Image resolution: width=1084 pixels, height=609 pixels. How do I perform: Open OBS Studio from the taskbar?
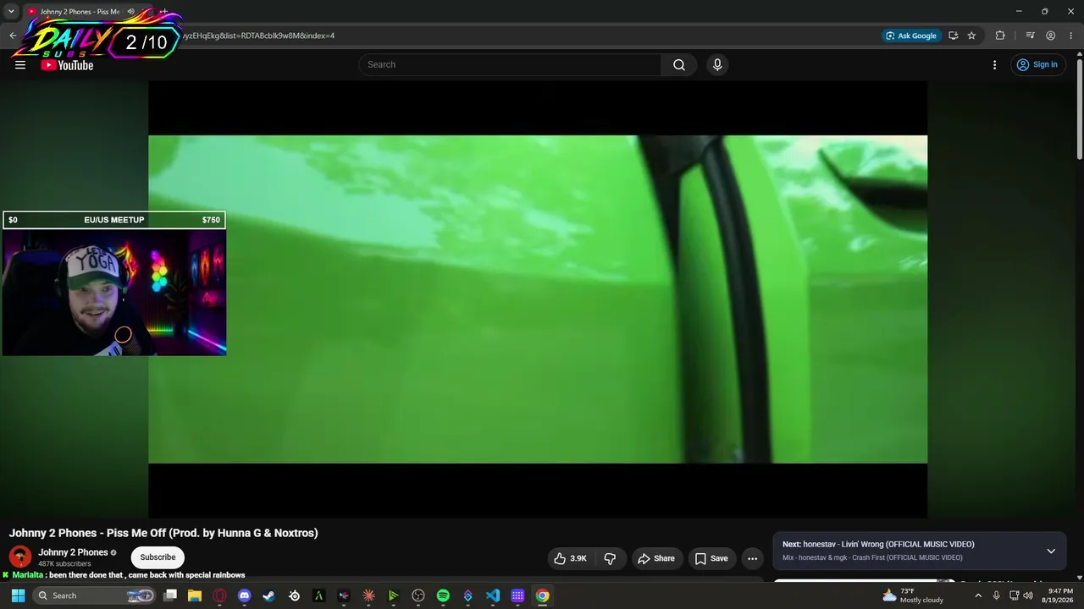(418, 595)
